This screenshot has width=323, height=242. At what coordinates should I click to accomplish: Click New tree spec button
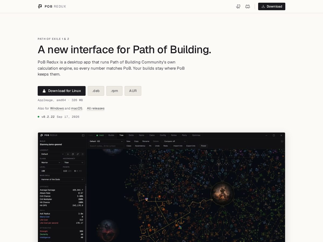click(128, 141)
